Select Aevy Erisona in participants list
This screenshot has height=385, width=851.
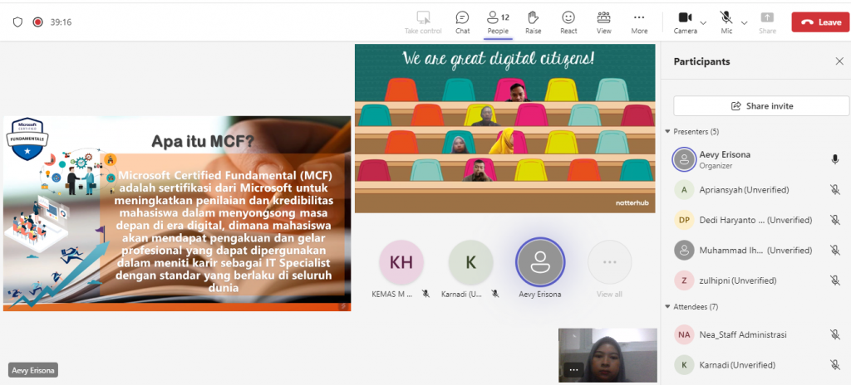(756, 159)
